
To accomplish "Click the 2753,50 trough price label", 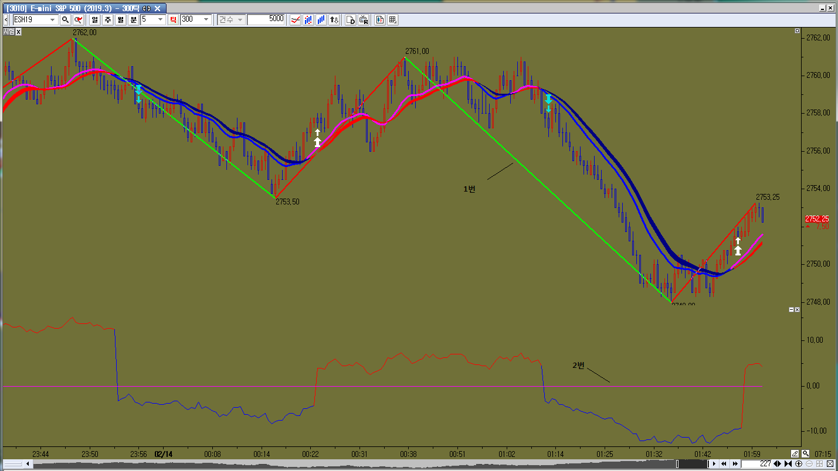I will tap(288, 202).
